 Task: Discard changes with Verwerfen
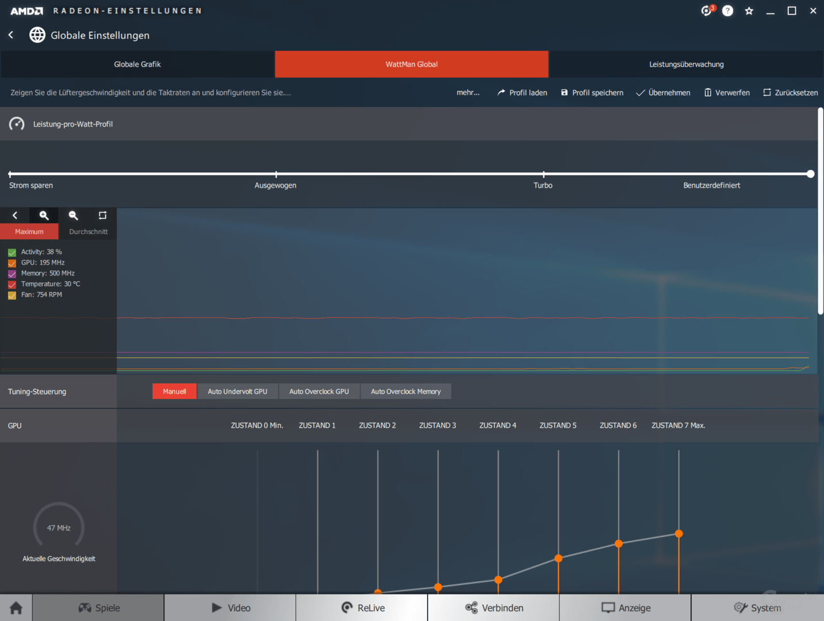click(727, 93)
